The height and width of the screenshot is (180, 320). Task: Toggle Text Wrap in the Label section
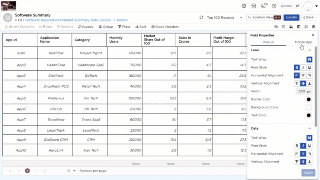click(309, 60)
